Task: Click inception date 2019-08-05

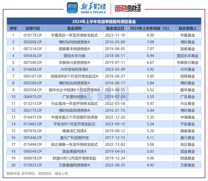Action: 115,49
